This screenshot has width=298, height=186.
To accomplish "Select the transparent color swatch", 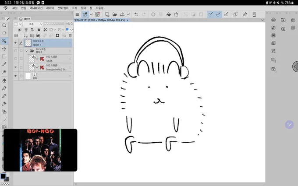I will tap(5, 184).
